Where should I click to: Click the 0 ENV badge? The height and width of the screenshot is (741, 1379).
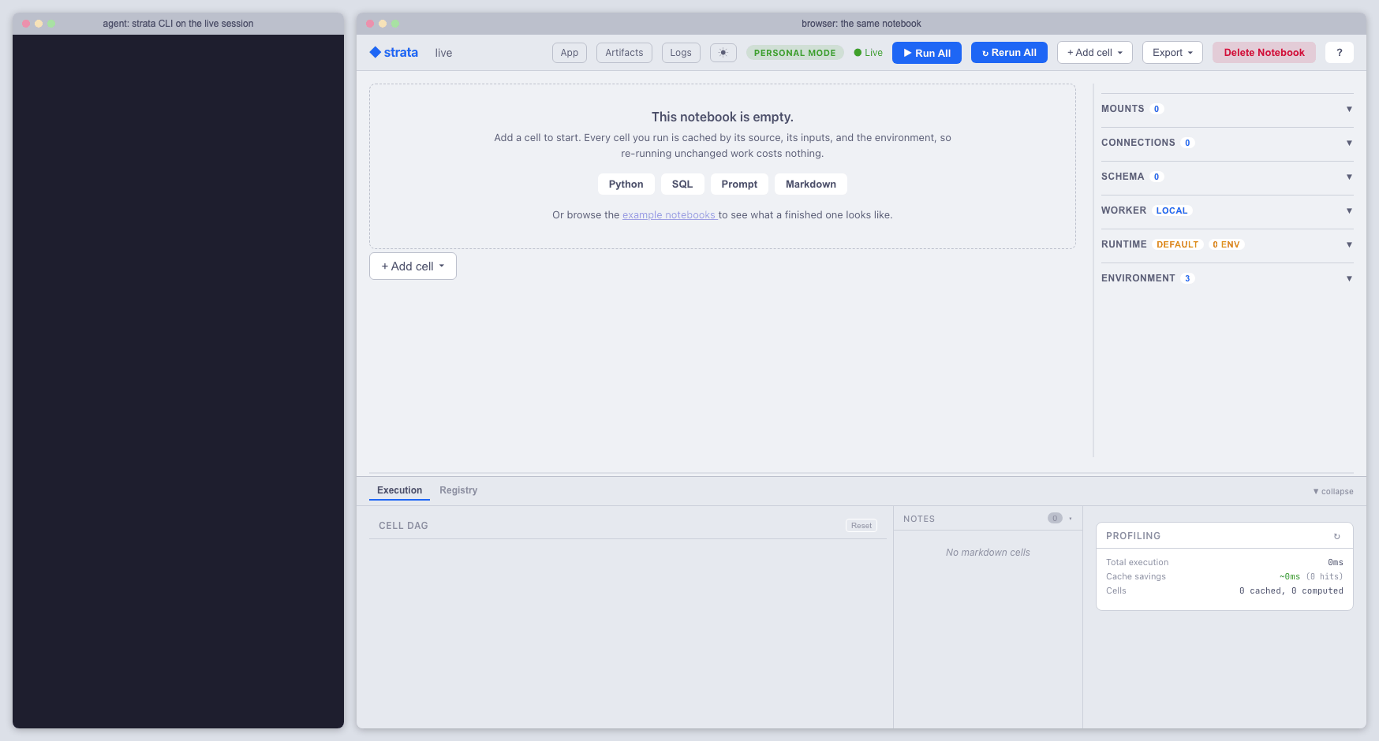(1226, 244)
